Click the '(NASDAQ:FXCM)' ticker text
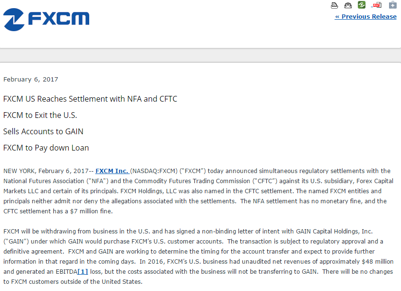 pyautogui.click(x=154, y=171)
